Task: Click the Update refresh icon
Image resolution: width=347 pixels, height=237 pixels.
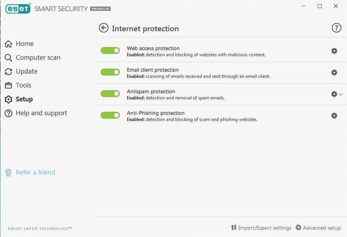Action: pyautogui.click(x=8, y=71)
